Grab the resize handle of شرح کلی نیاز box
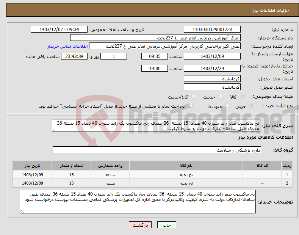The width and height of the screenshot is (299, 235). click(x=54, y=130)
